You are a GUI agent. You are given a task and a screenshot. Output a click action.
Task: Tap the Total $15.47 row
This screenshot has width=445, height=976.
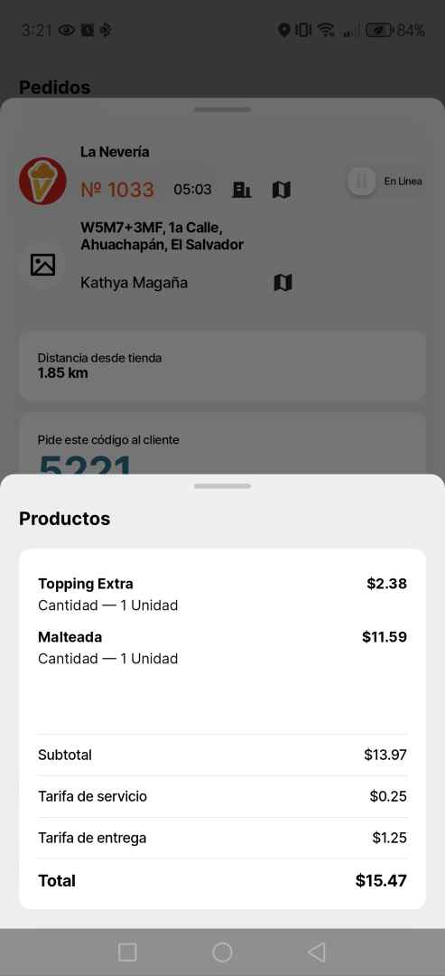(222, 881)
